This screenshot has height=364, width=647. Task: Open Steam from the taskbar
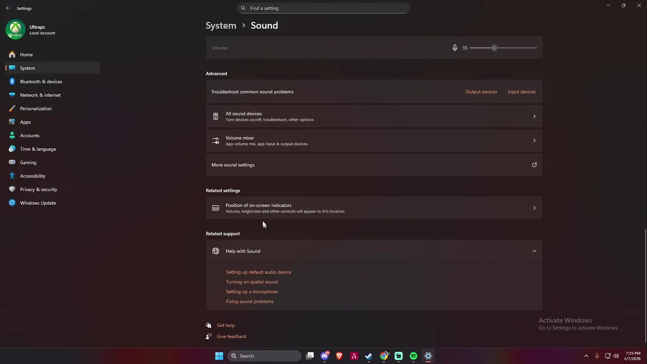click(x=369, y=356)
